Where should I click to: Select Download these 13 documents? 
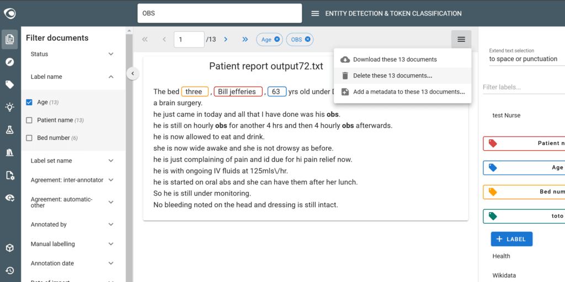tap(402, 59)
